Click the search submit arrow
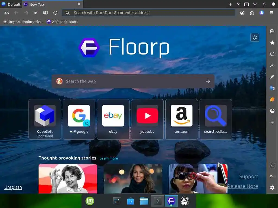Screen dimensions: 278x208 (x=208, y=81)
